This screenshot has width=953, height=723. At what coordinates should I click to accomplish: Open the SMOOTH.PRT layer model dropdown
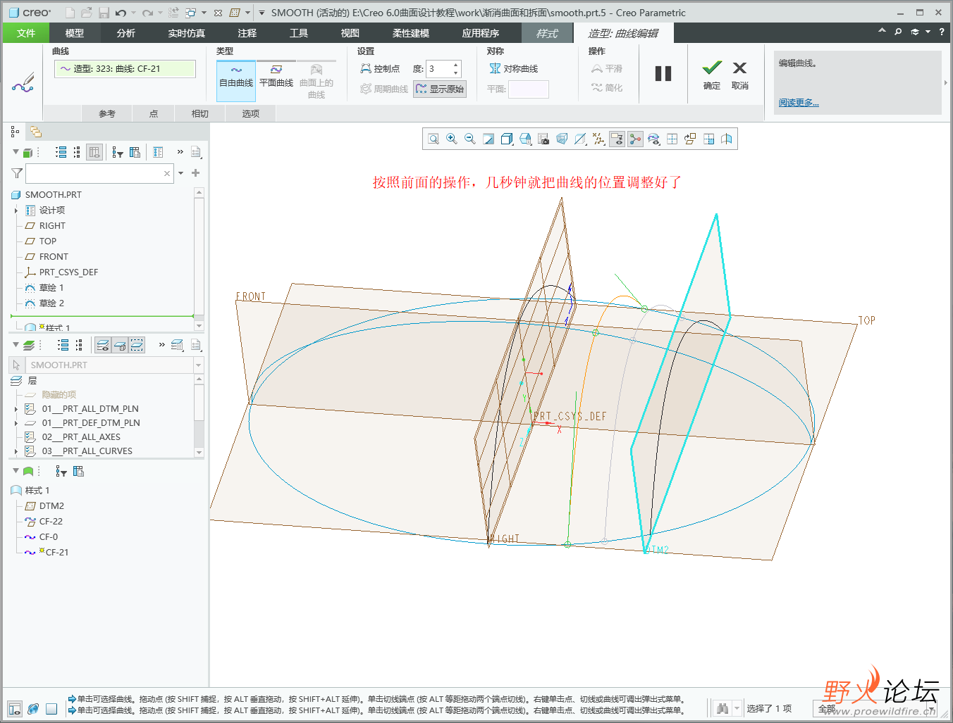click(x=198, y=365)
